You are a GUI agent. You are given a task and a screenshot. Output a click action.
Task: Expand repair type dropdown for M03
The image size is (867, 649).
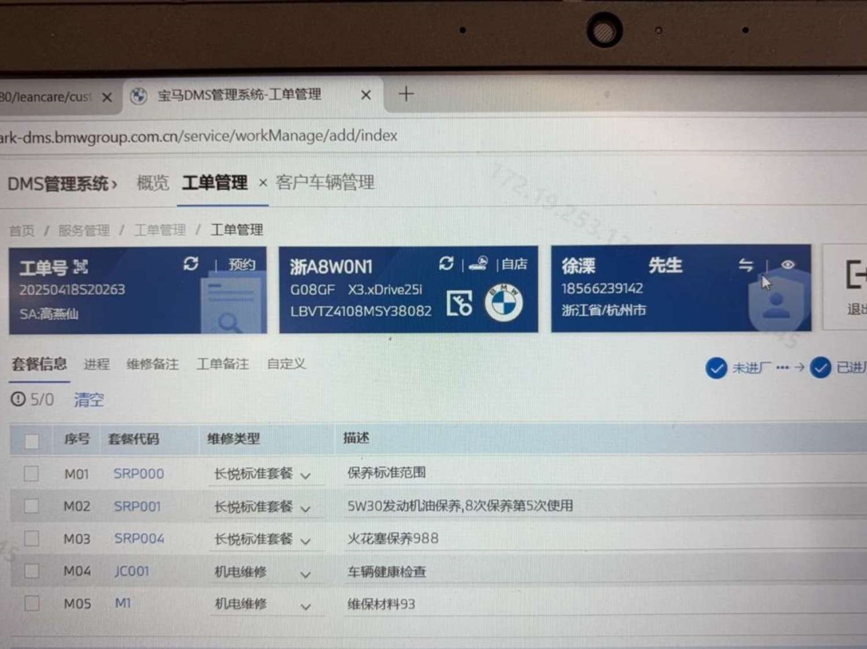[x=305, y=541]
